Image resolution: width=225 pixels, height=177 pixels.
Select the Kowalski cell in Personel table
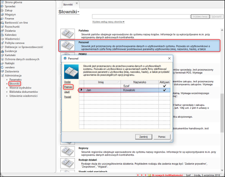[139, 90]
